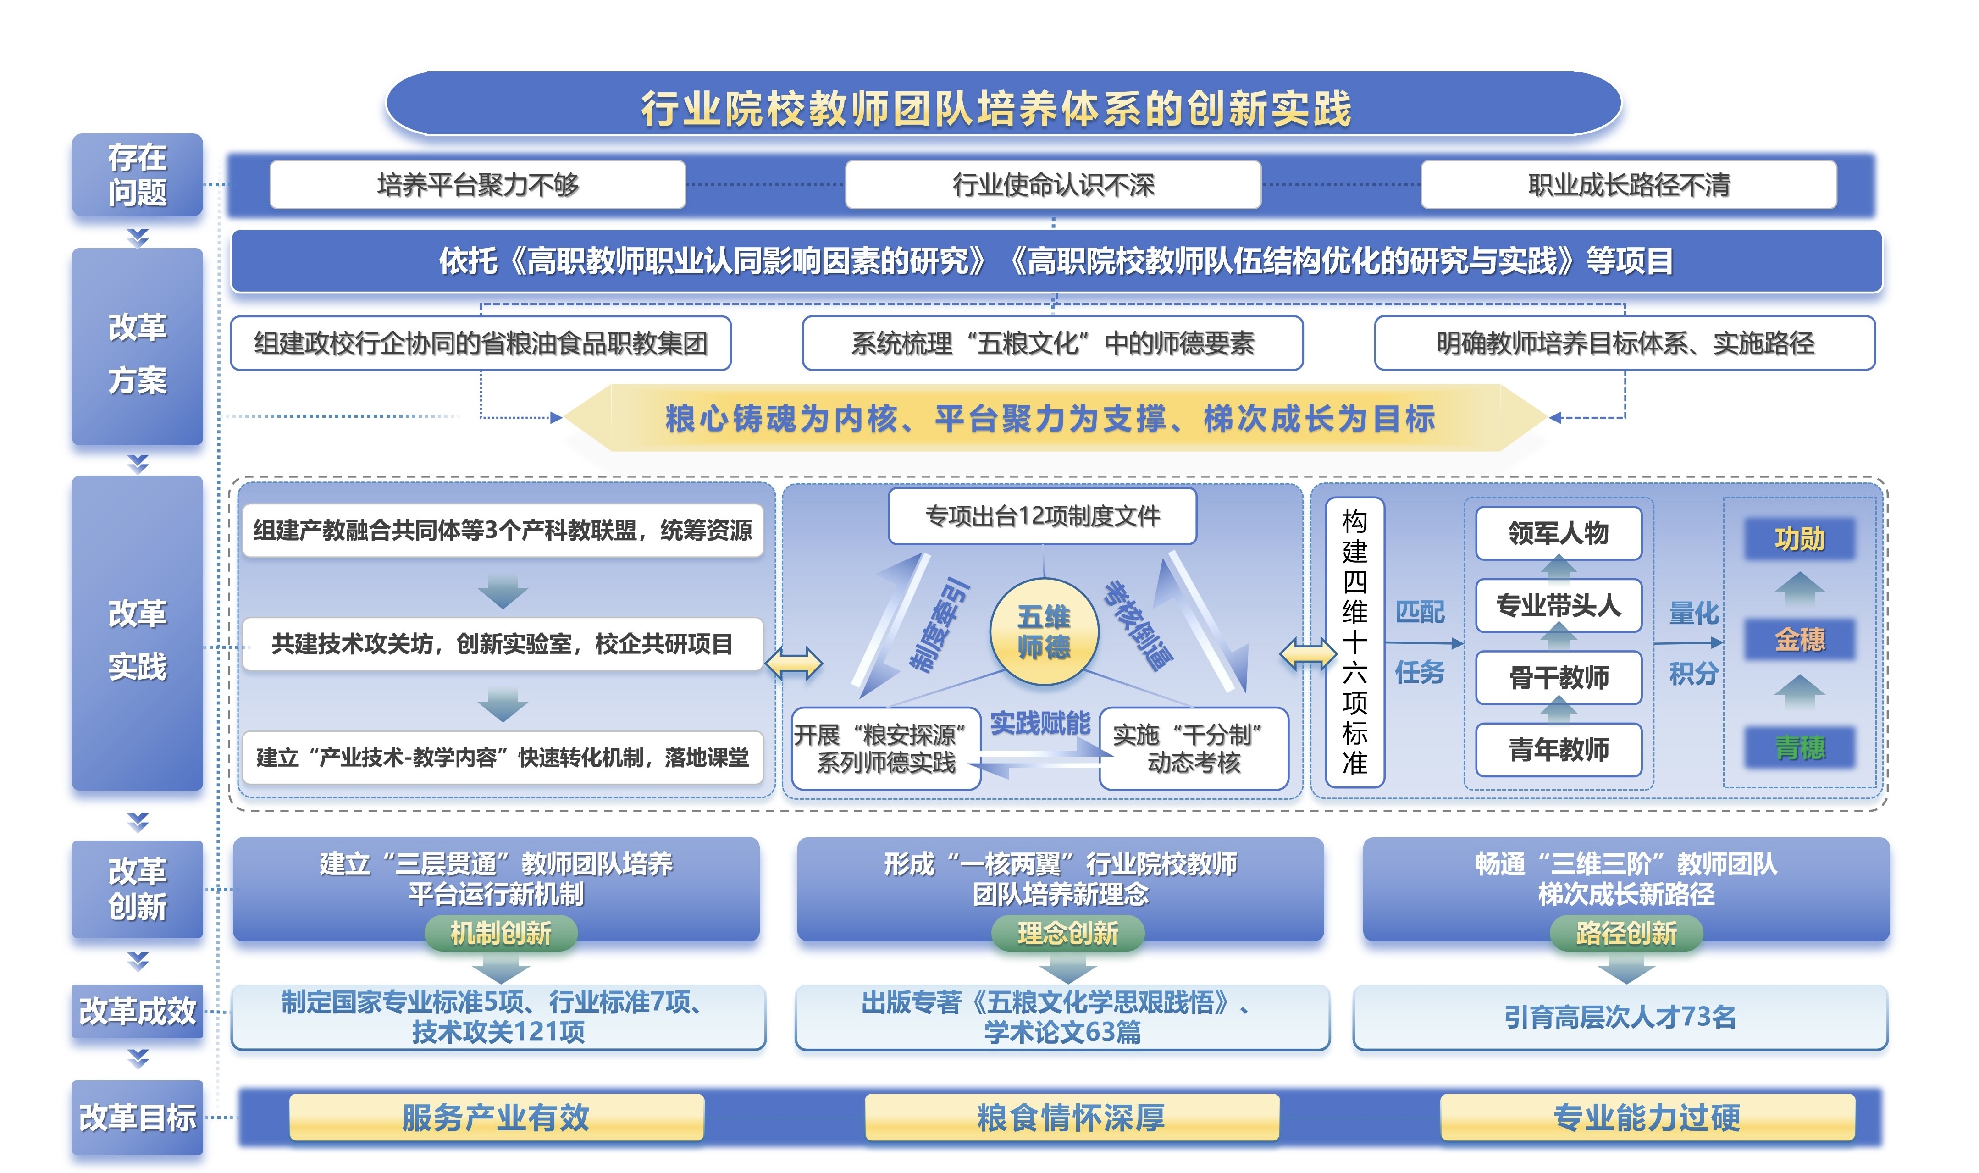Click down arrow below 组建产教融合共同体 box
The width and height of the screenshot is (1979, 1173).
[x=502, y=591]
